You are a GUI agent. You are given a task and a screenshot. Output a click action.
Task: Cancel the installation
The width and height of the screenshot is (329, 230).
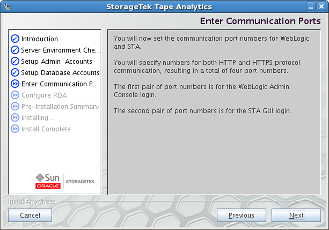click(30, 215)
